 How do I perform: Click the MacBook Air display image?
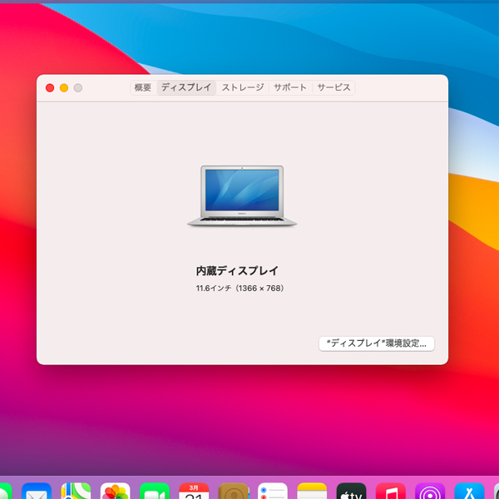click(x=242, y=195)
